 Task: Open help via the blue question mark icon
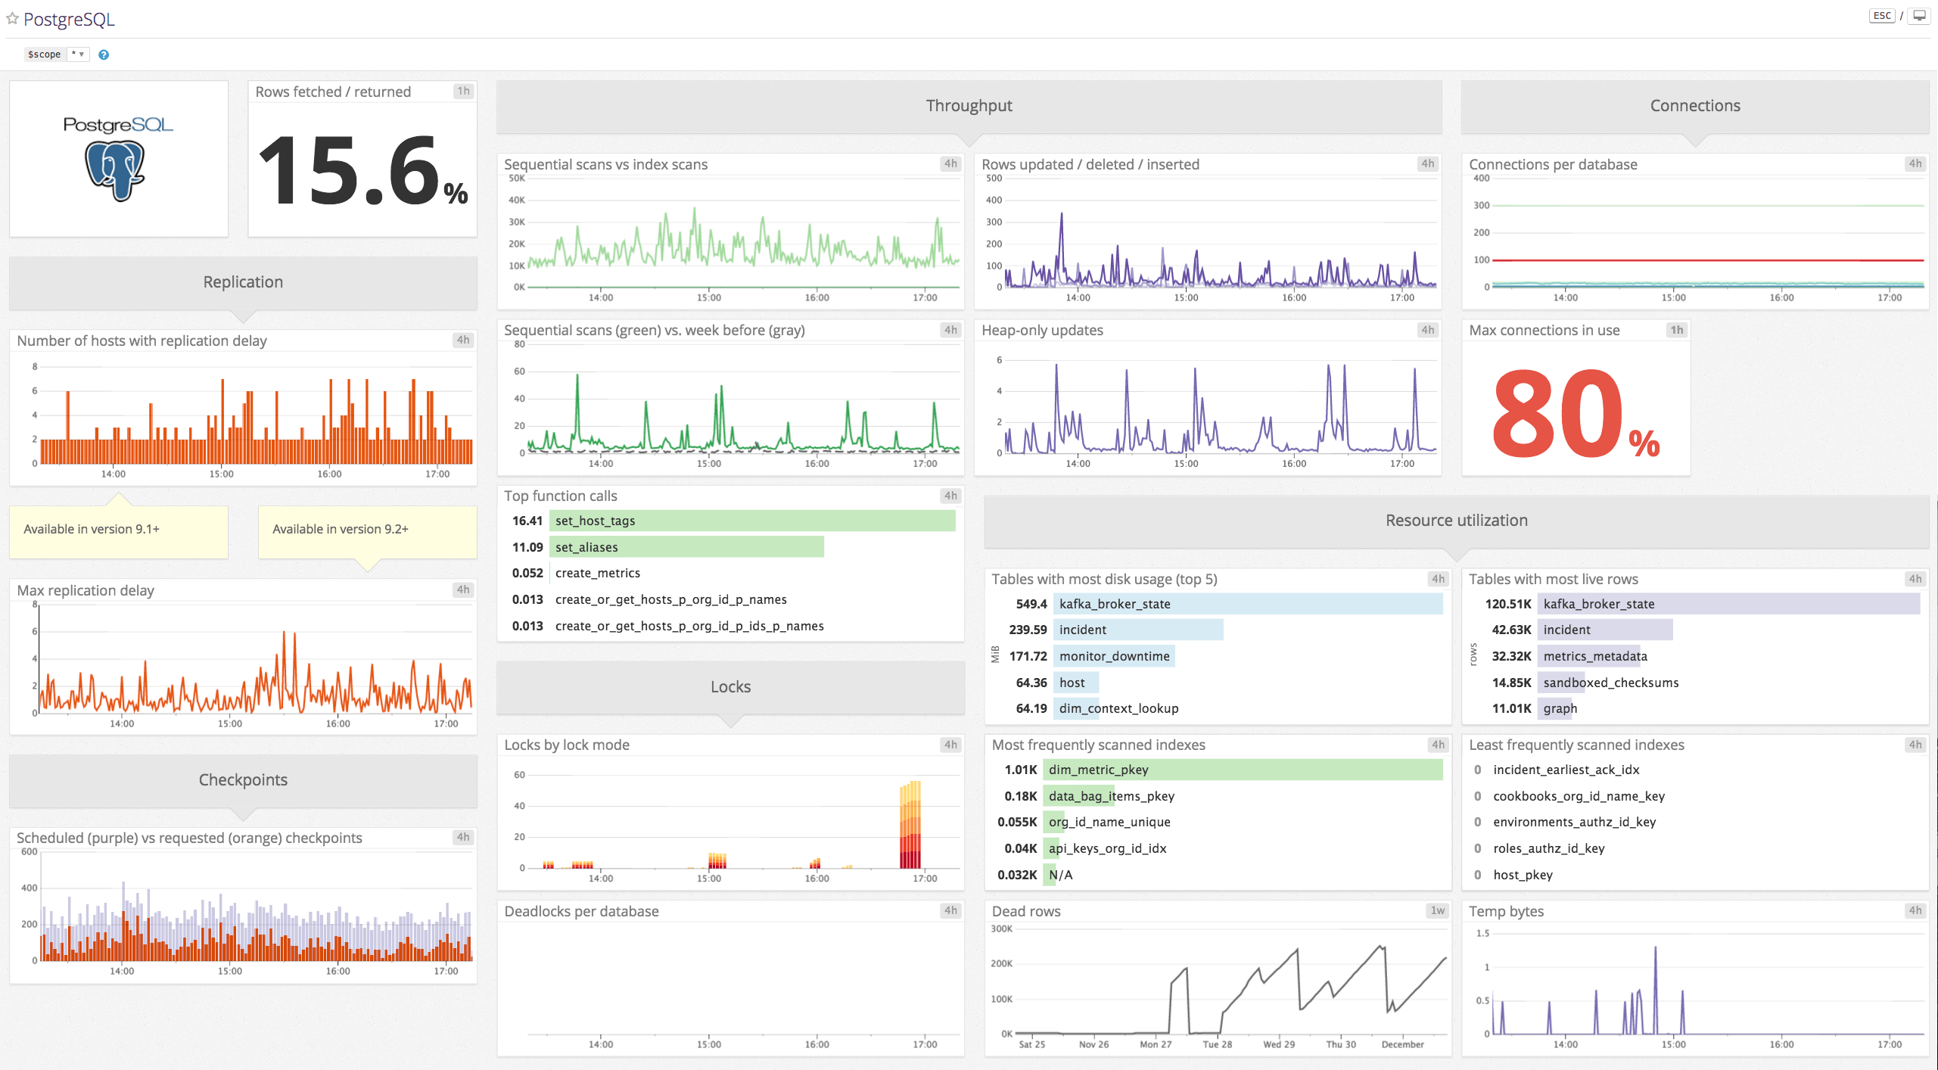click(x=104, y=54)
